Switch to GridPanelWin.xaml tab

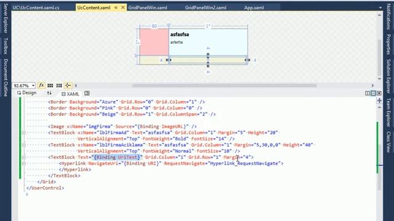point(148,8)
